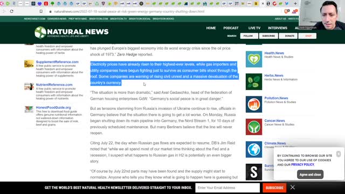The image size is (345, 194).
Task: Open the Climate.News text link
Action: click(275, 143)
